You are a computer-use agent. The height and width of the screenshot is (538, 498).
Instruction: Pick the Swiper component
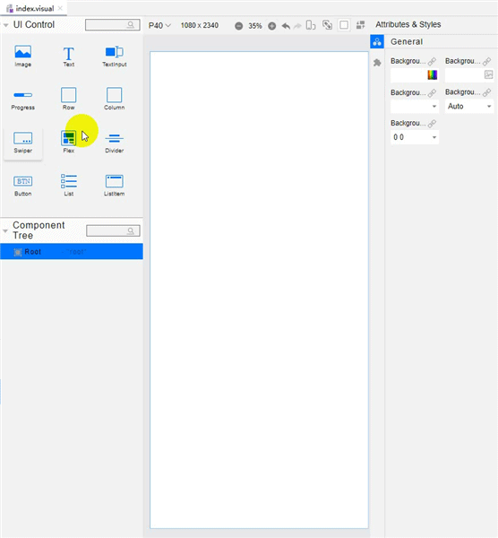coord(23,142)
